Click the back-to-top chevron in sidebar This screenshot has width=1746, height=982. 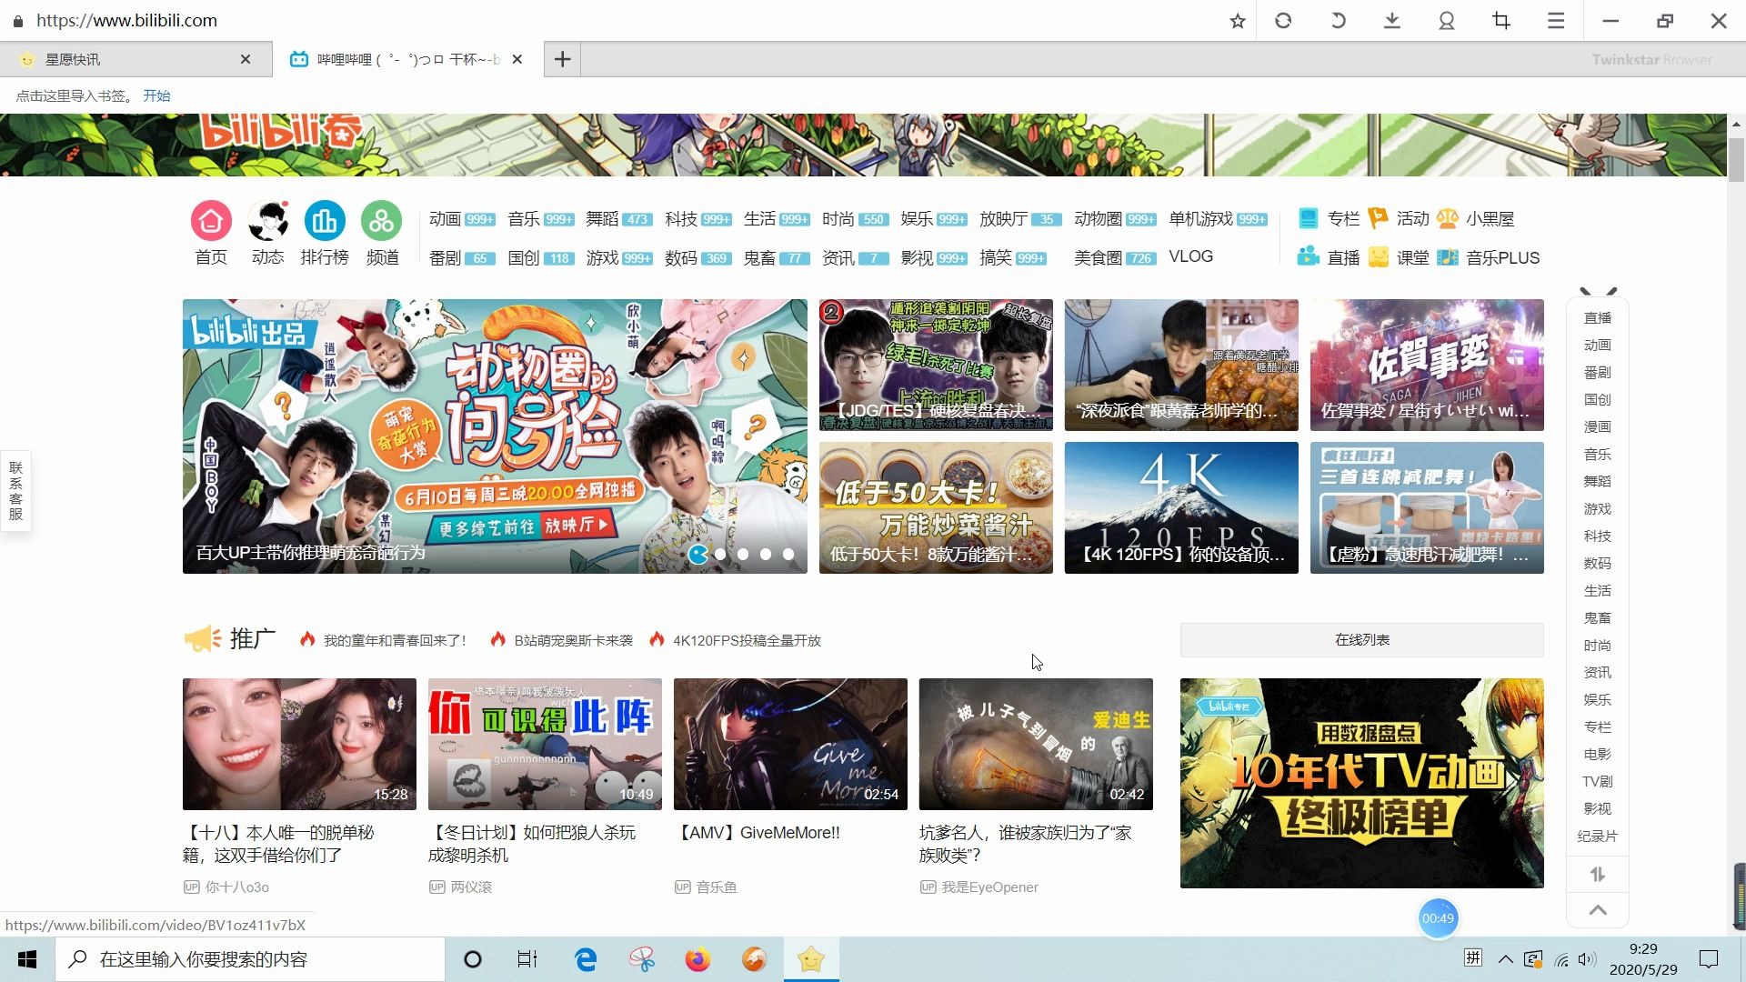[1598, 909]
